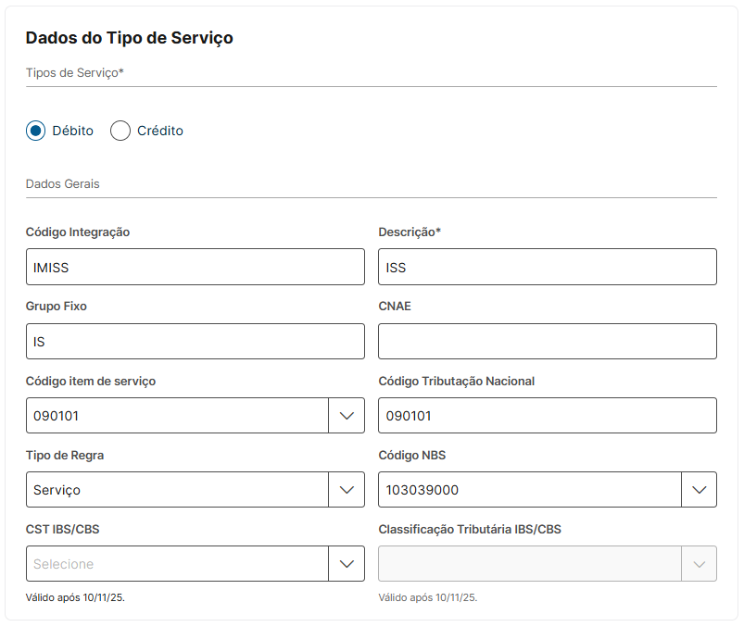
Task: Open the Tipo de Regra combo showing Serviço
Action: pos(178,490)
